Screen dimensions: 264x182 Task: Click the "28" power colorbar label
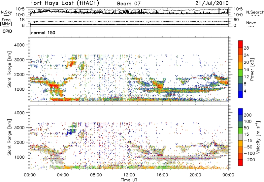pos(246,48)
